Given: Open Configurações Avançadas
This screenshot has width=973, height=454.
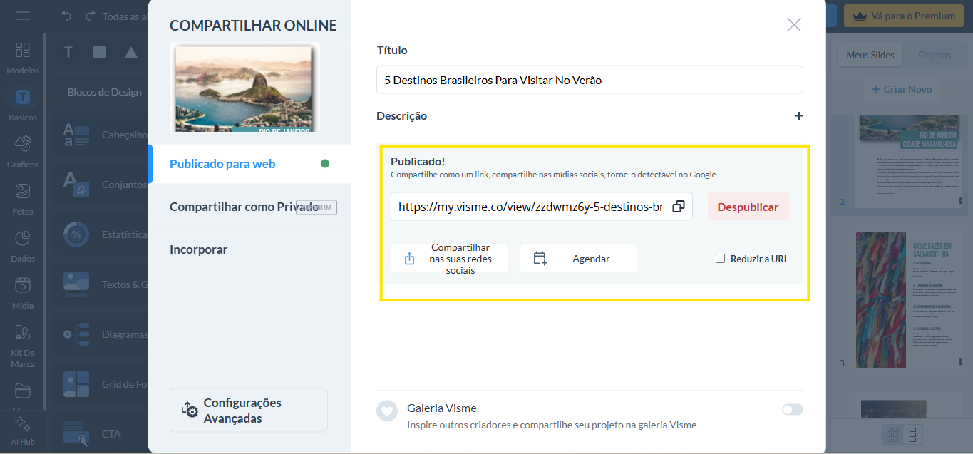Looking at the screenshot, I should tap(249, 411).
